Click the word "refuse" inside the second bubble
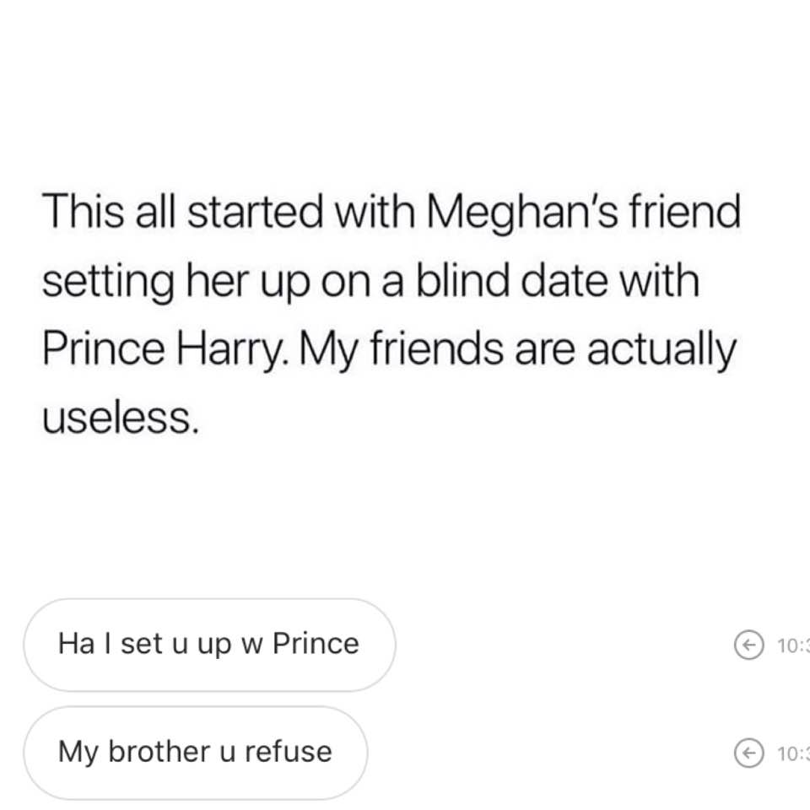The width and height of the screenshot is (810, 810). (289, 751)
